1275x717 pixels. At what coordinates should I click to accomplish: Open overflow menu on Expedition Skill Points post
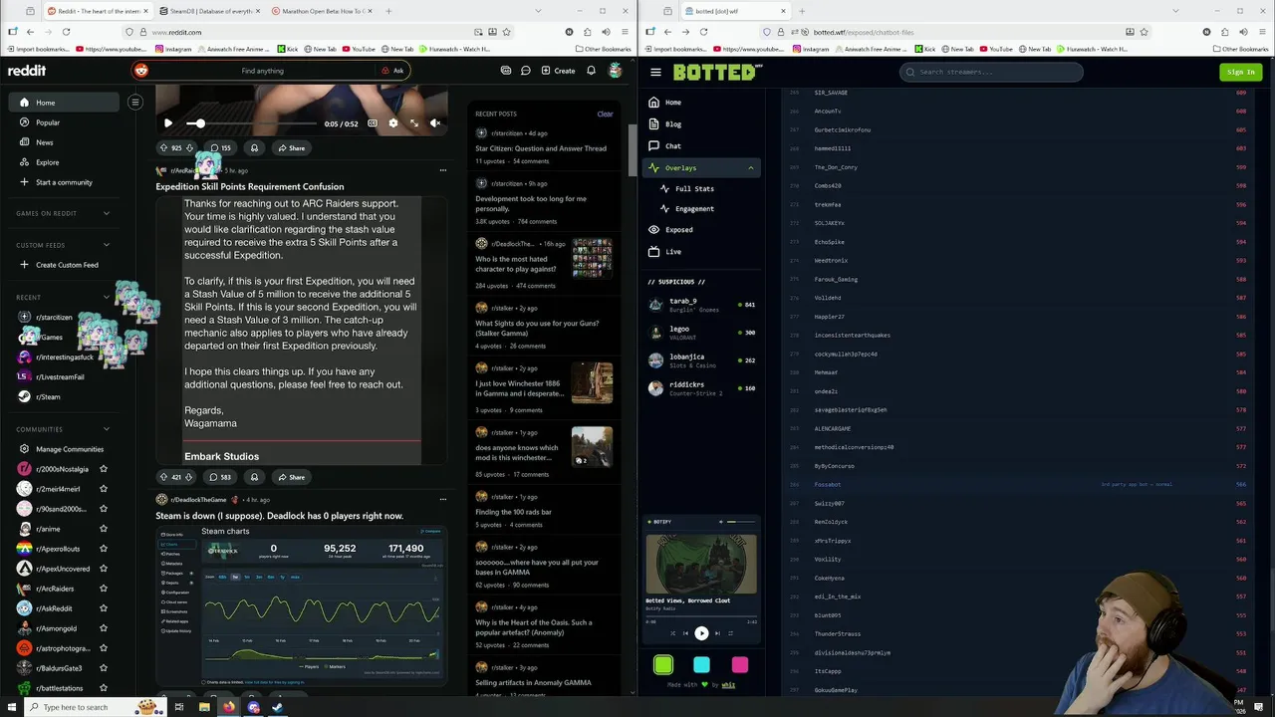(443, 170)
